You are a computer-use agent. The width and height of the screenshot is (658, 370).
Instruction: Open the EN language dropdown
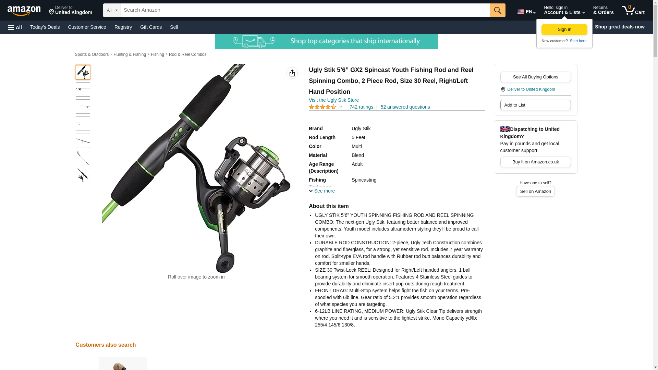coord(526,11)
